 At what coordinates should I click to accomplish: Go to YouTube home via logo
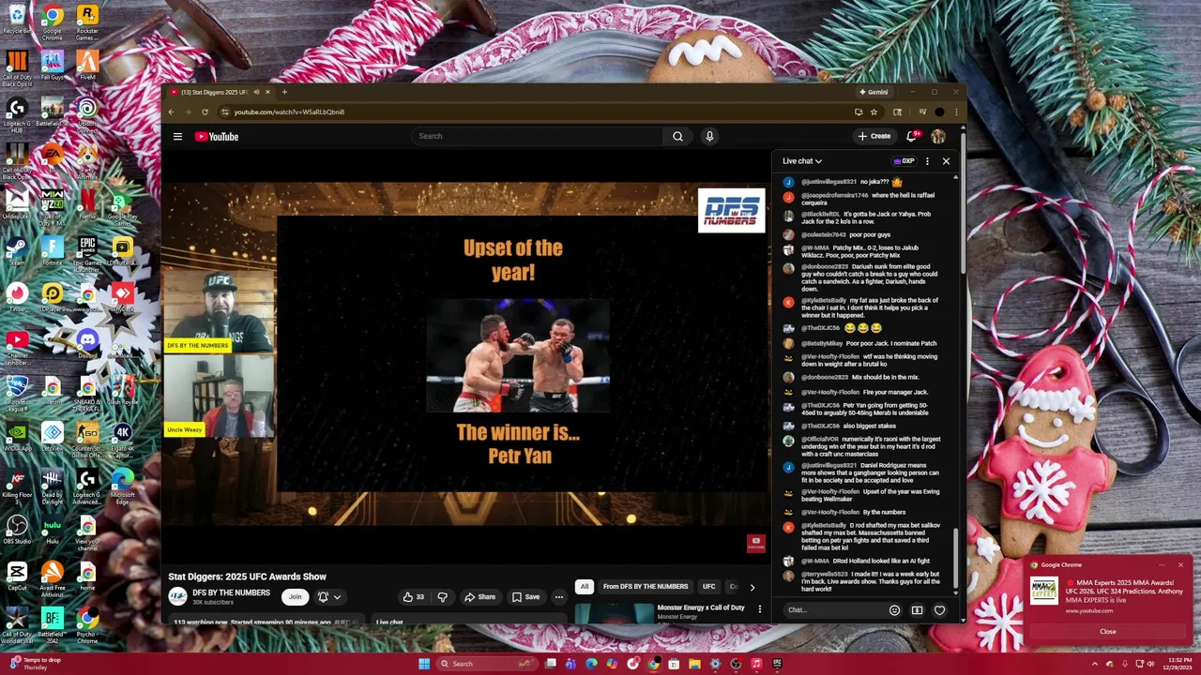217,137
